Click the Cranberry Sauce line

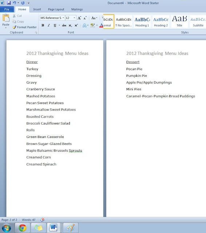tap(40, 89)
